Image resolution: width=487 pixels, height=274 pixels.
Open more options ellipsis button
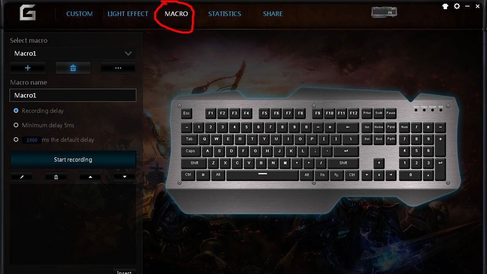(118, 68)
